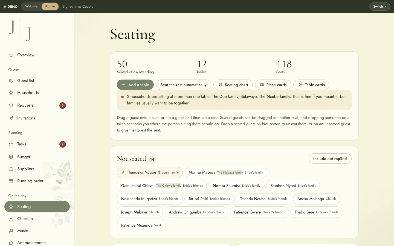Select the Gamuchirai Chirwa guest chip

pos(162,186)
